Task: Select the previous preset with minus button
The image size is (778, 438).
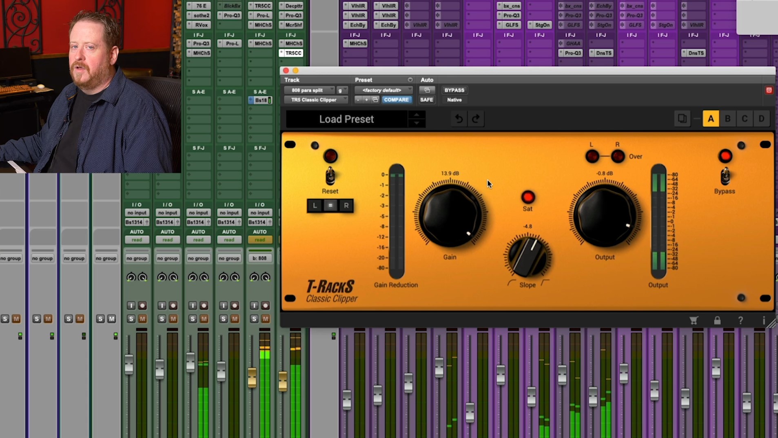Action: [358, 100]
